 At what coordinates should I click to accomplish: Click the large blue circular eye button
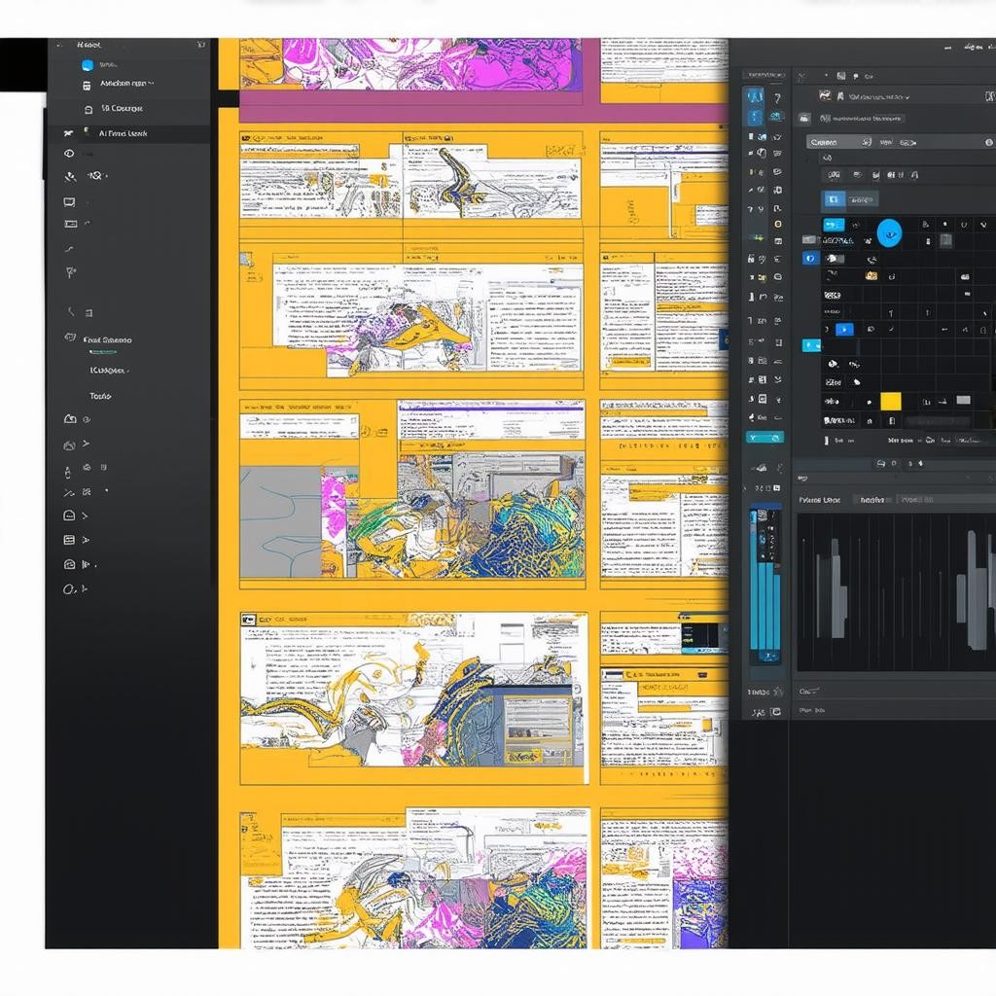pos(889,233)
